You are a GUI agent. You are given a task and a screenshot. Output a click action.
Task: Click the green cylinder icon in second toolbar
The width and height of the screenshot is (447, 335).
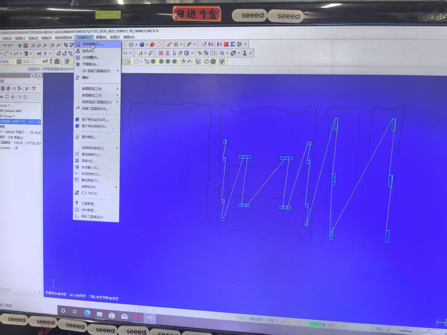coord(26,54)
